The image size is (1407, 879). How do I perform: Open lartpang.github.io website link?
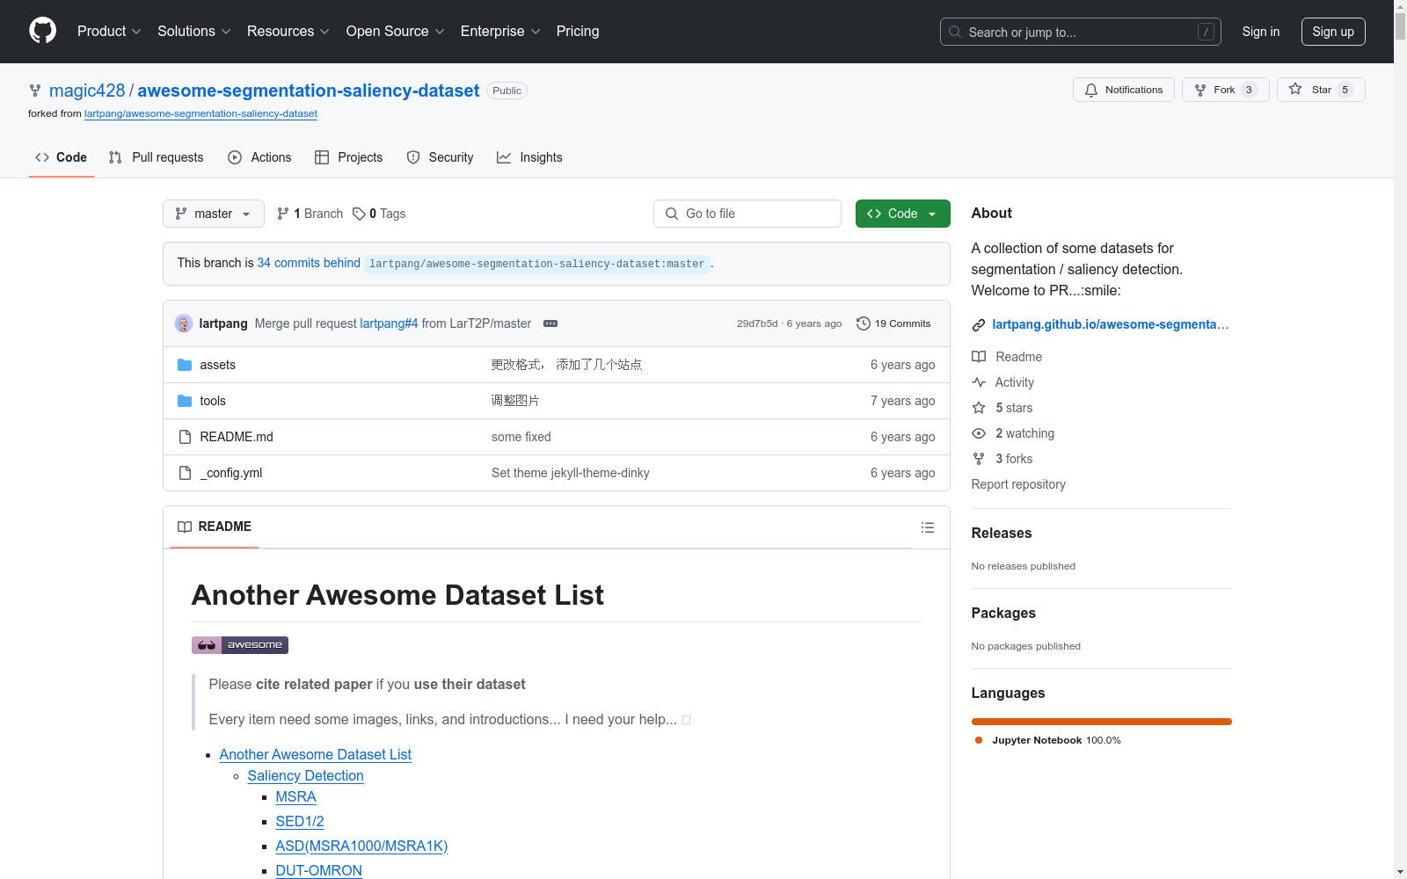pos(1111,324)
